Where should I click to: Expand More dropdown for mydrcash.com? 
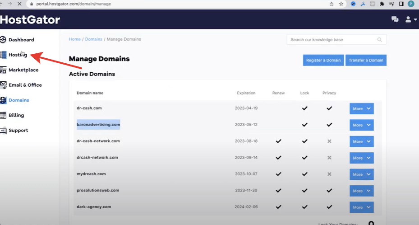[x=362, y=174]
